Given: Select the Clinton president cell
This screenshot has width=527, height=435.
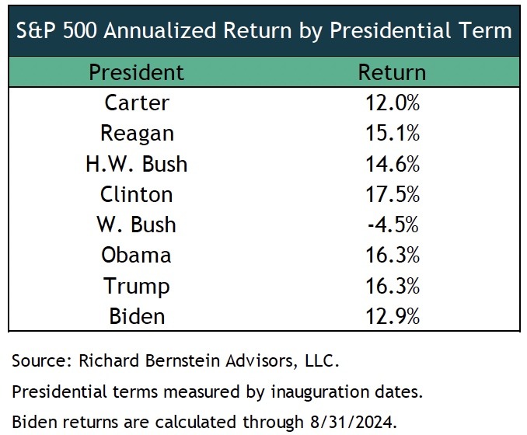Looking at the screenshot, I should coord(136,194).
